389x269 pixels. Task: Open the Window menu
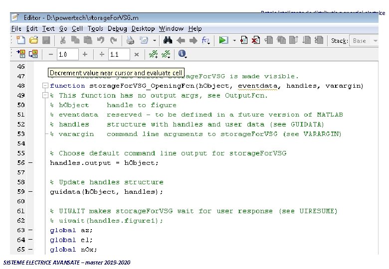[172, 29]
